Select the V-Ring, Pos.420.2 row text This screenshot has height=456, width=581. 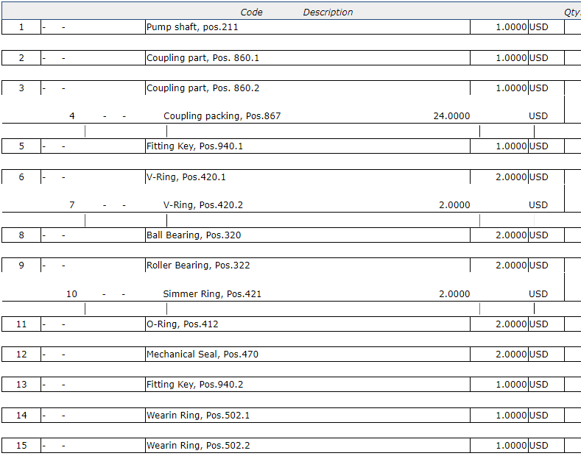click(x=203, y=205)
